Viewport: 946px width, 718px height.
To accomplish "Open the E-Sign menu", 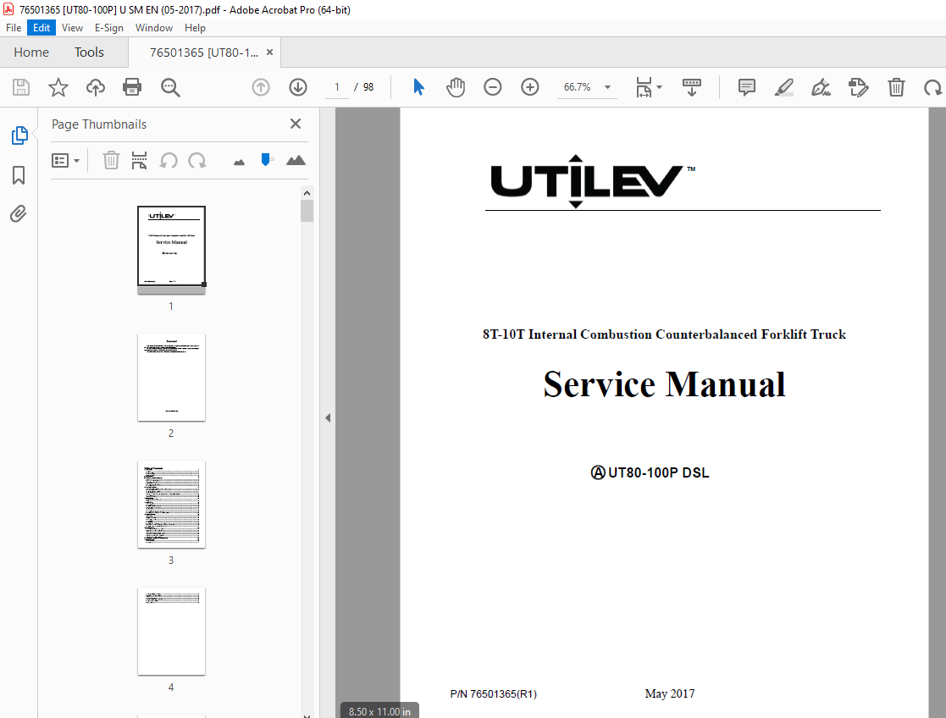I will point(108,28).
